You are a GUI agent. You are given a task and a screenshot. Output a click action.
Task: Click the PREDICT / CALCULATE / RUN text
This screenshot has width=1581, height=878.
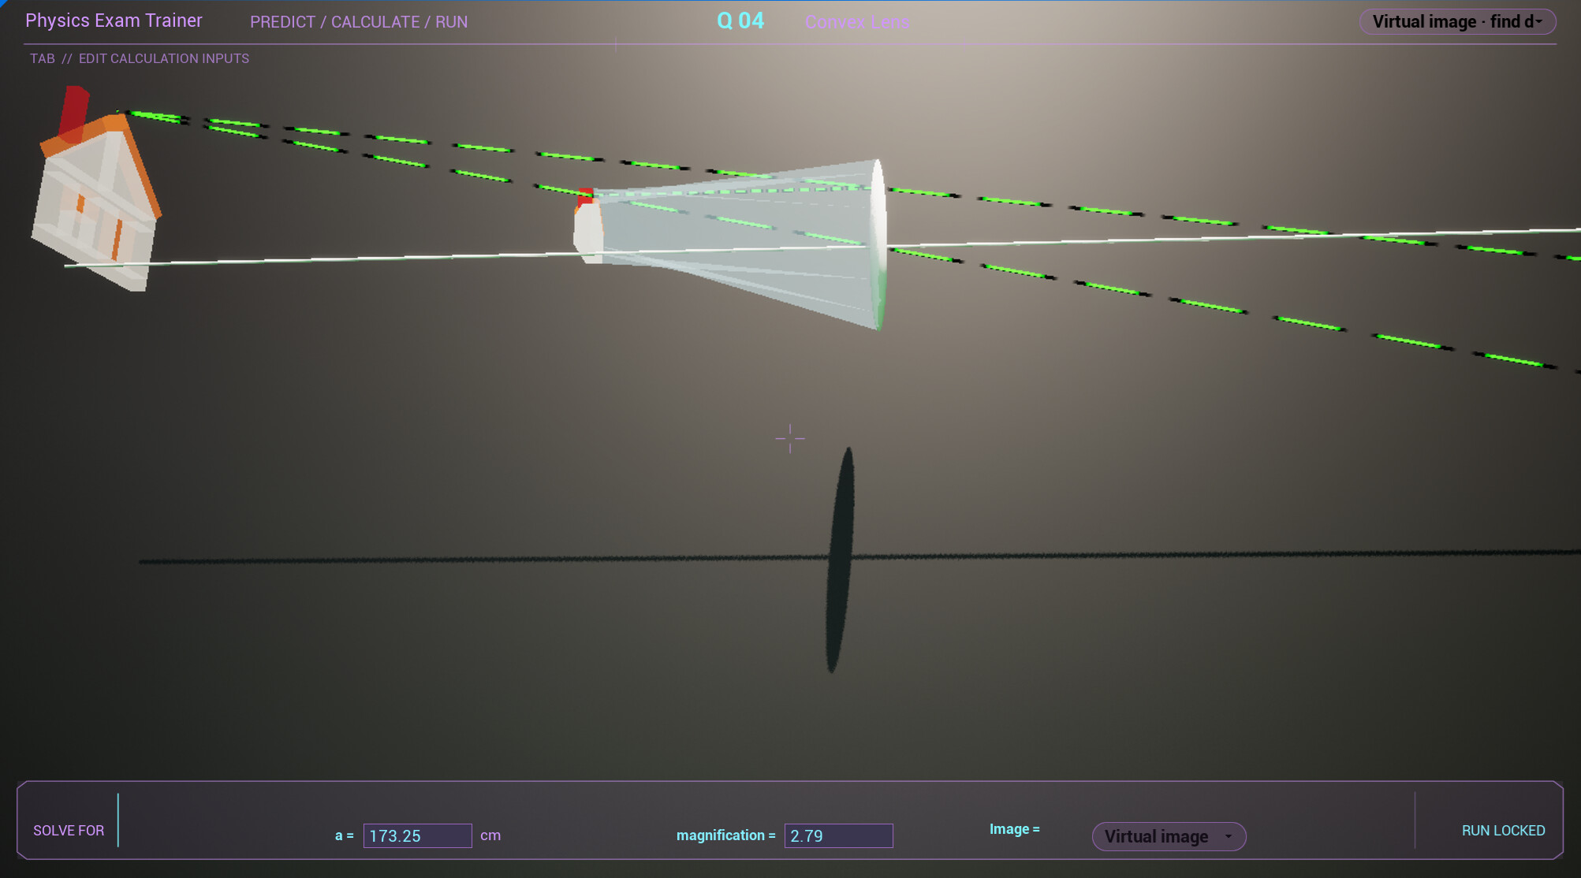click(x=359, y=22)
